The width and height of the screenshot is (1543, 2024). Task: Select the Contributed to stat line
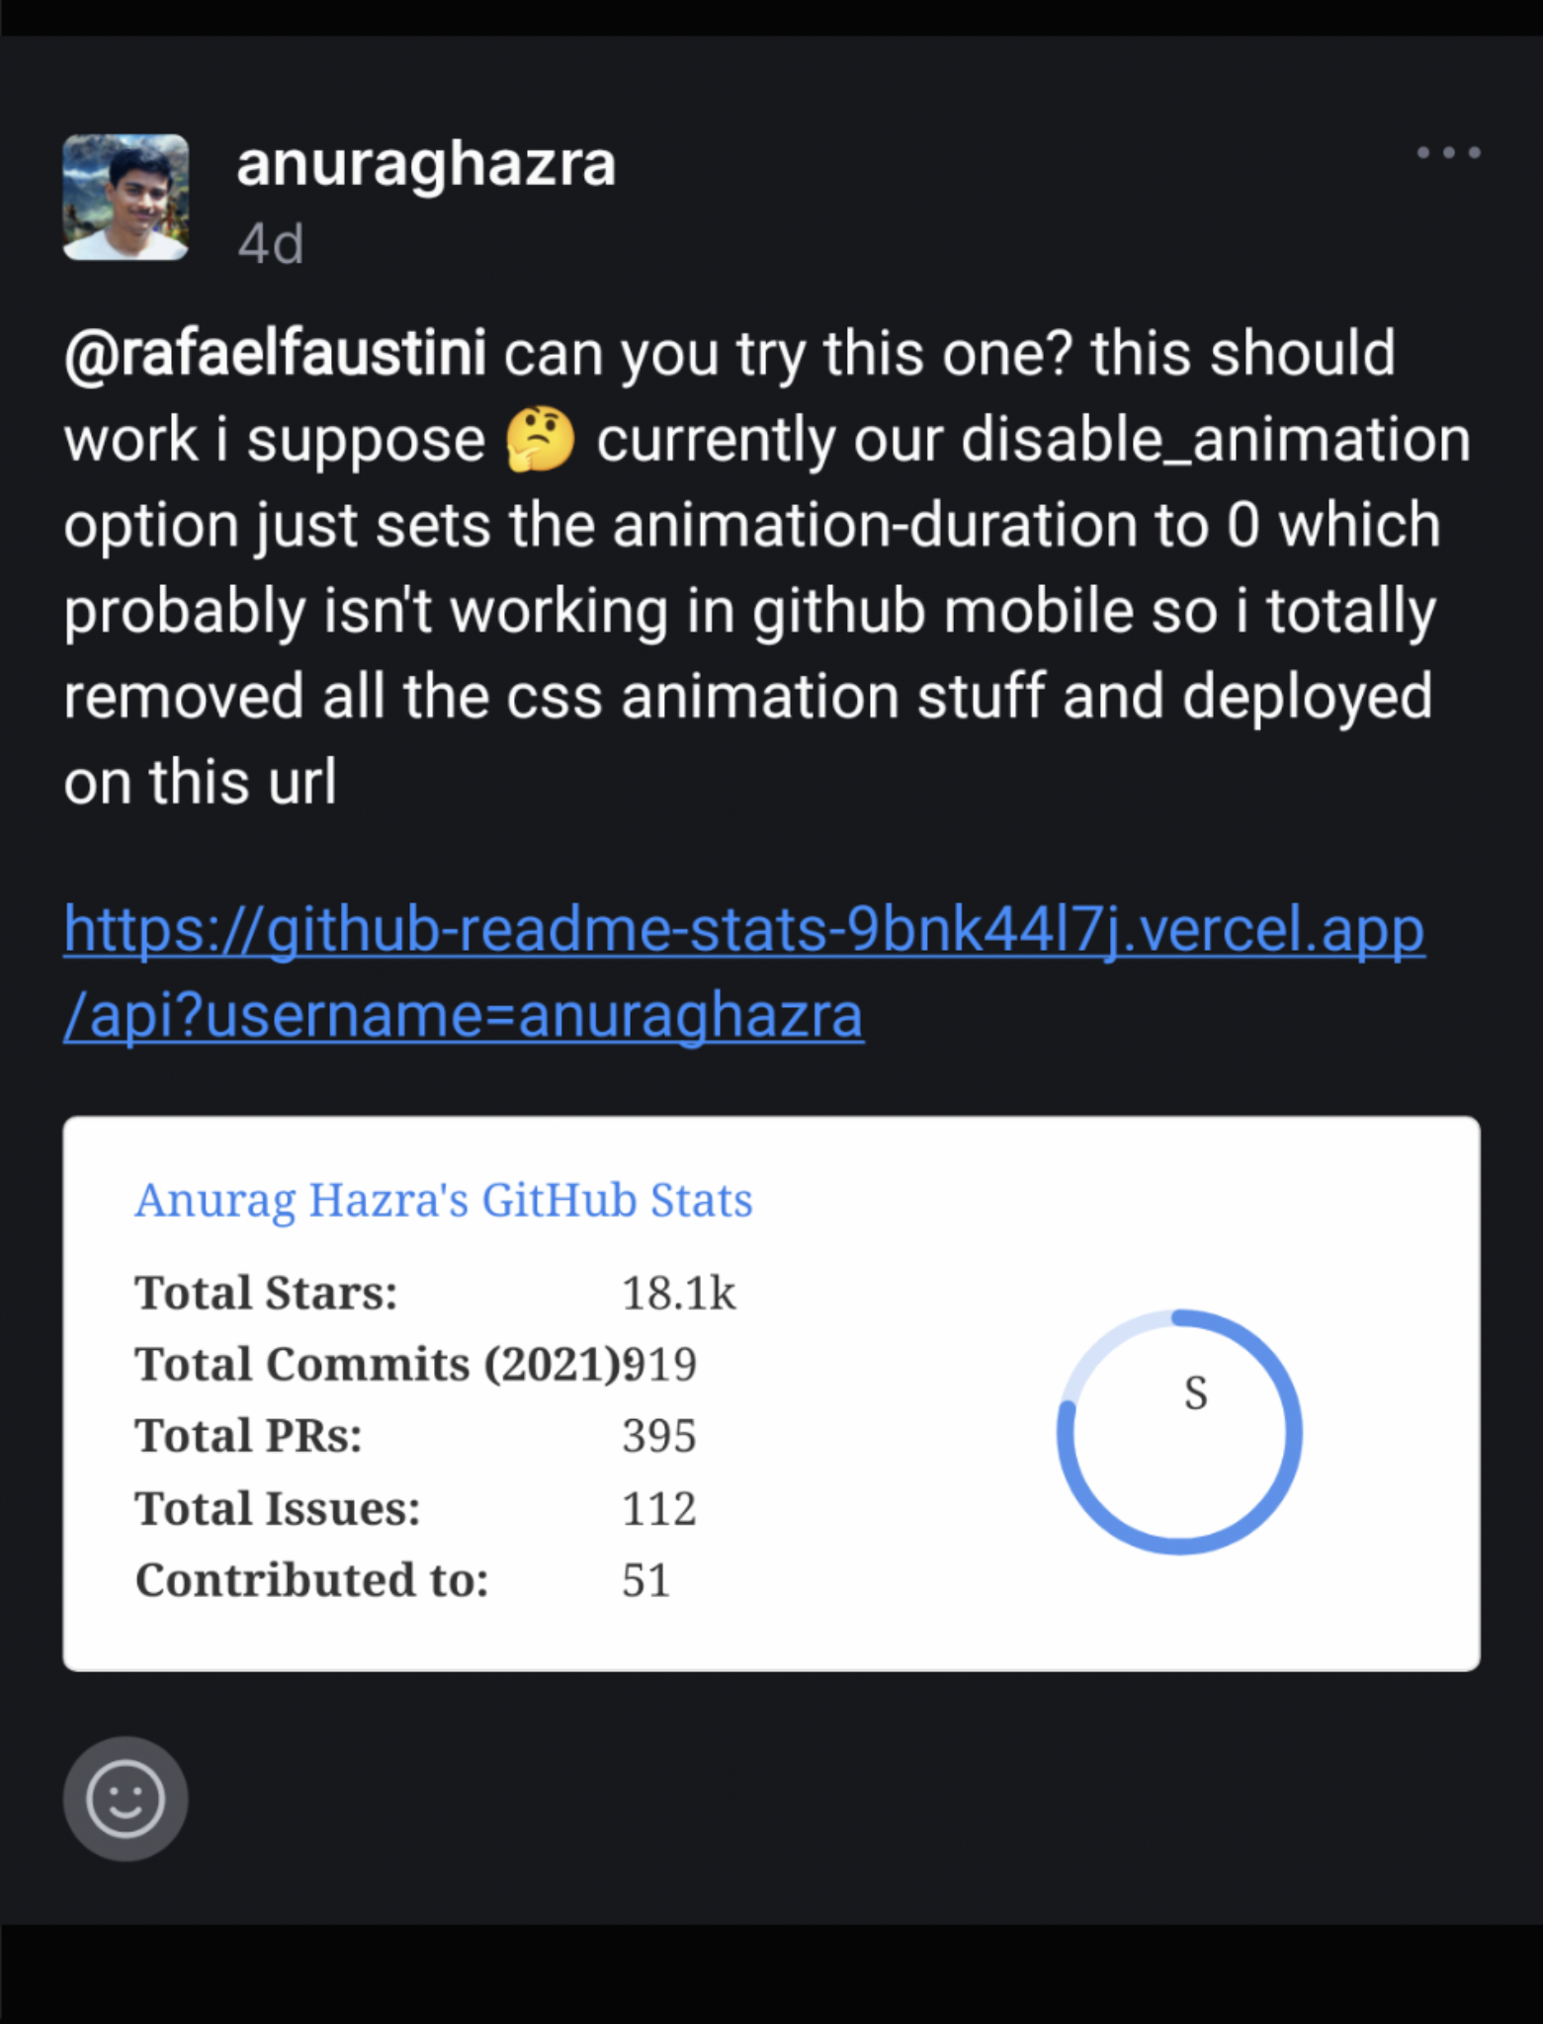pos(395,1578)
